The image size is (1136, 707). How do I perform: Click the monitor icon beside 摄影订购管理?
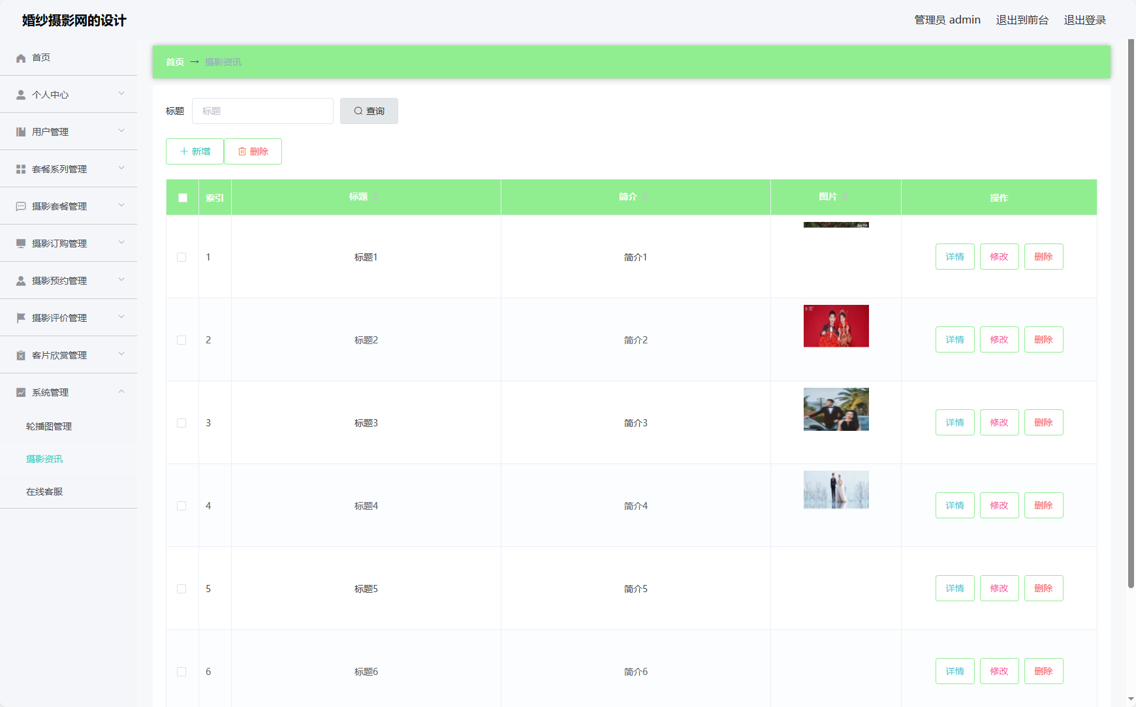21,244
